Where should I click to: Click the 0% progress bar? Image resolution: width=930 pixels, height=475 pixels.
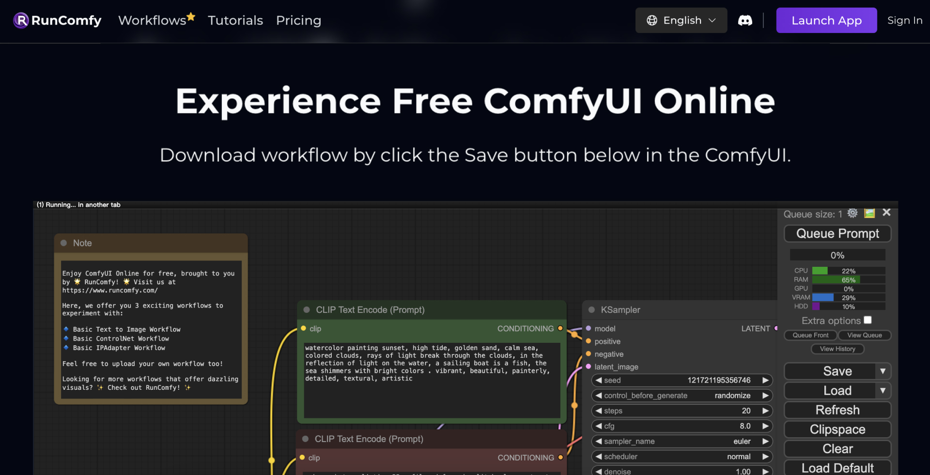[837, 255]
